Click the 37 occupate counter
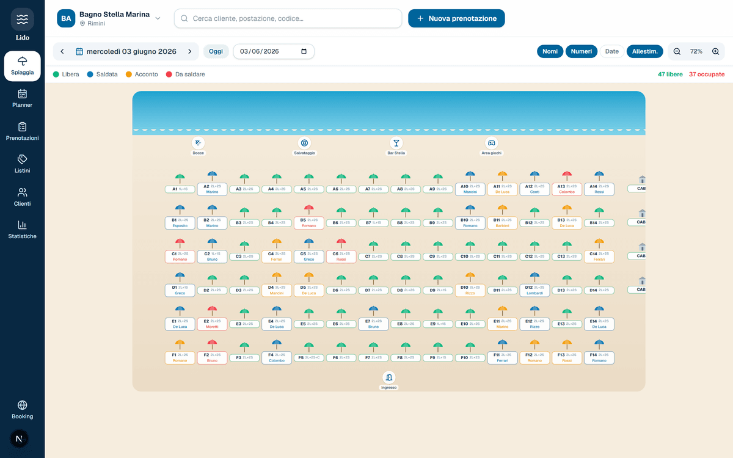 707,75
